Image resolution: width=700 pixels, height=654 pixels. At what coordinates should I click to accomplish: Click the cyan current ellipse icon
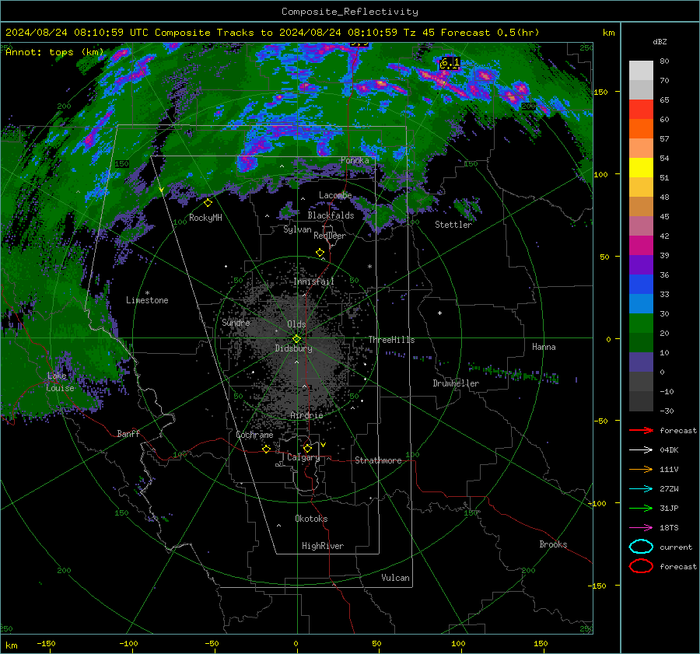641,547
